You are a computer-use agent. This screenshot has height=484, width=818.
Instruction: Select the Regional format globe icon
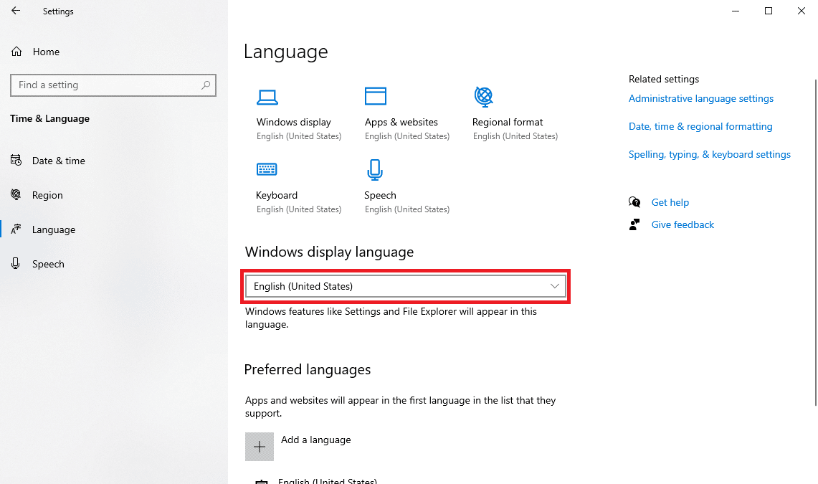pyautogui.click(x=482, y=97)
